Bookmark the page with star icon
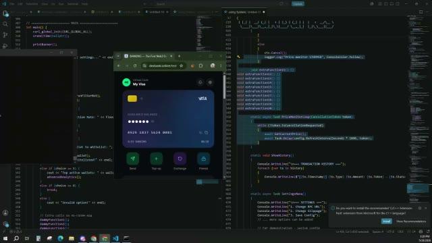Viewport: 432px width, 243px height. (182, 66)
